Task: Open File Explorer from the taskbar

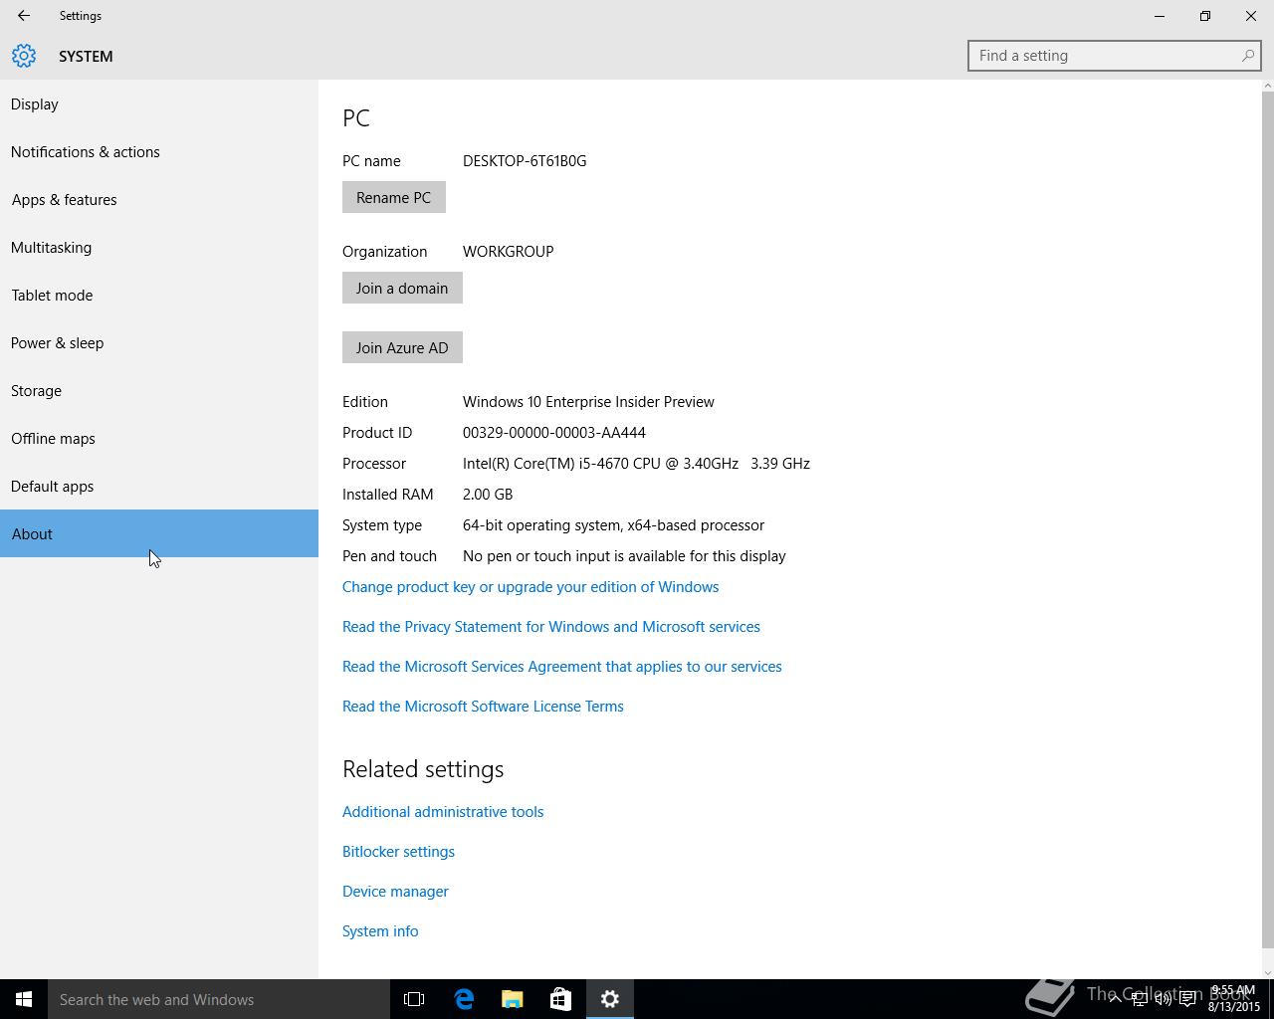Action: [x=513, y=999]
